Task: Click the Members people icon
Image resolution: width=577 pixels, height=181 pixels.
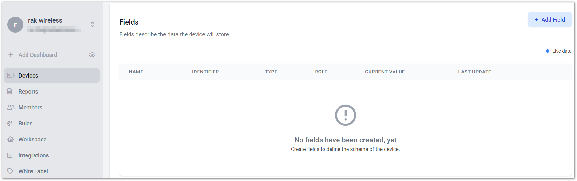Action: 11,107
